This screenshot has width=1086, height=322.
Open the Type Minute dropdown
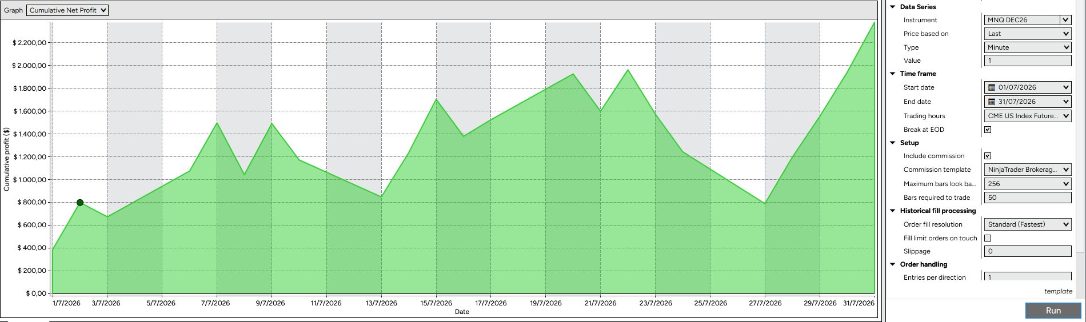(x=1028, y=47)
